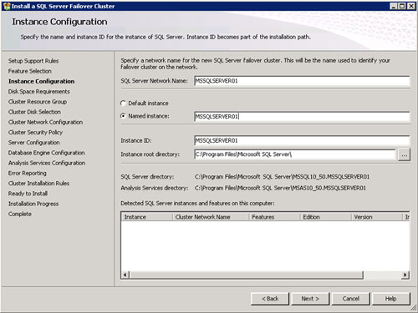Browse for instance root directory (... button)
Image resolution: width=418 pixels, height=313 pixels.
tap(404, 154)
